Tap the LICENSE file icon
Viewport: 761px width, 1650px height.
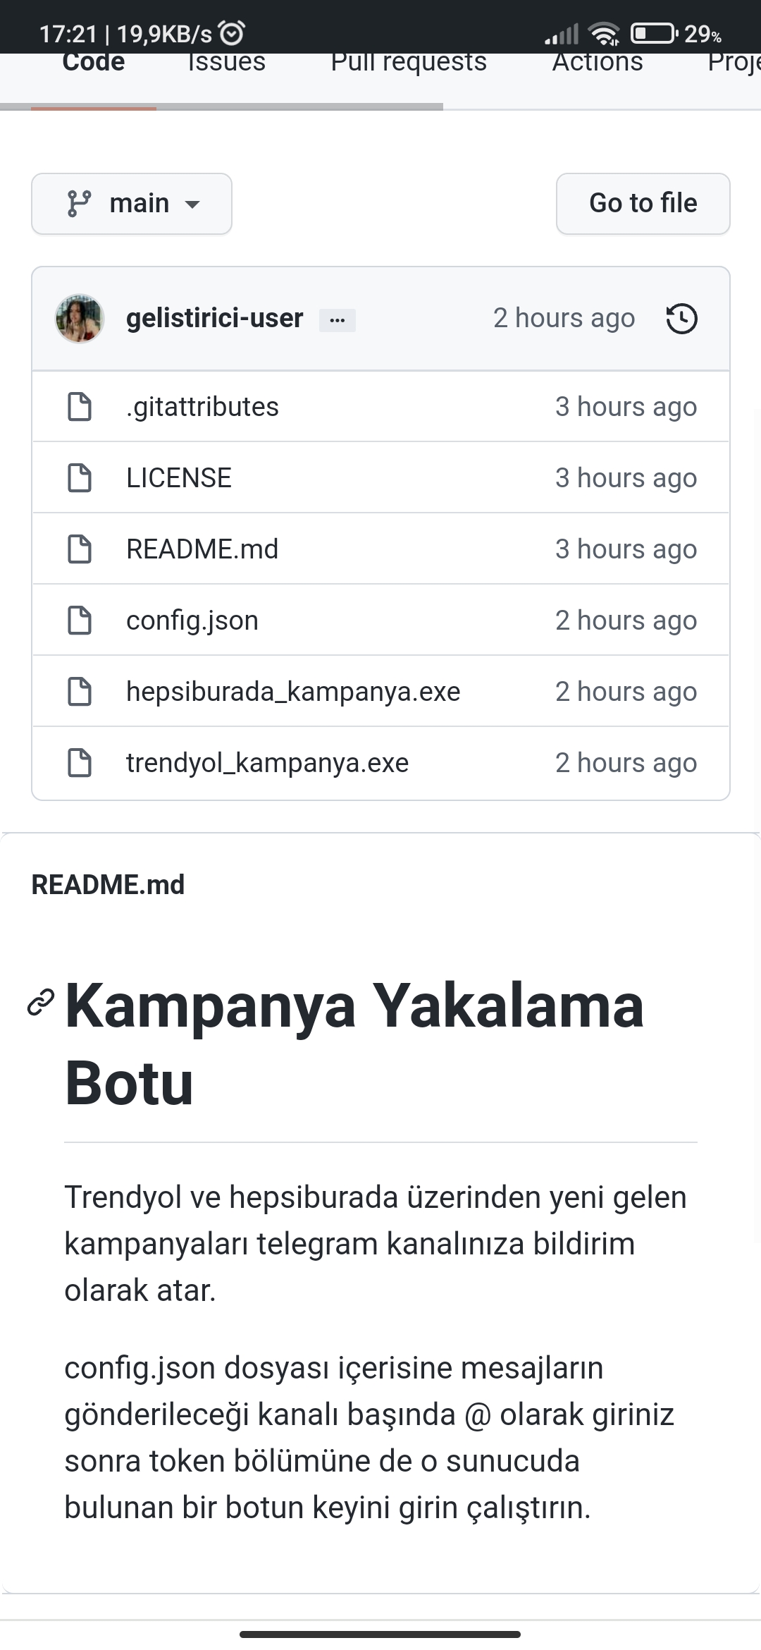[79, 478]
